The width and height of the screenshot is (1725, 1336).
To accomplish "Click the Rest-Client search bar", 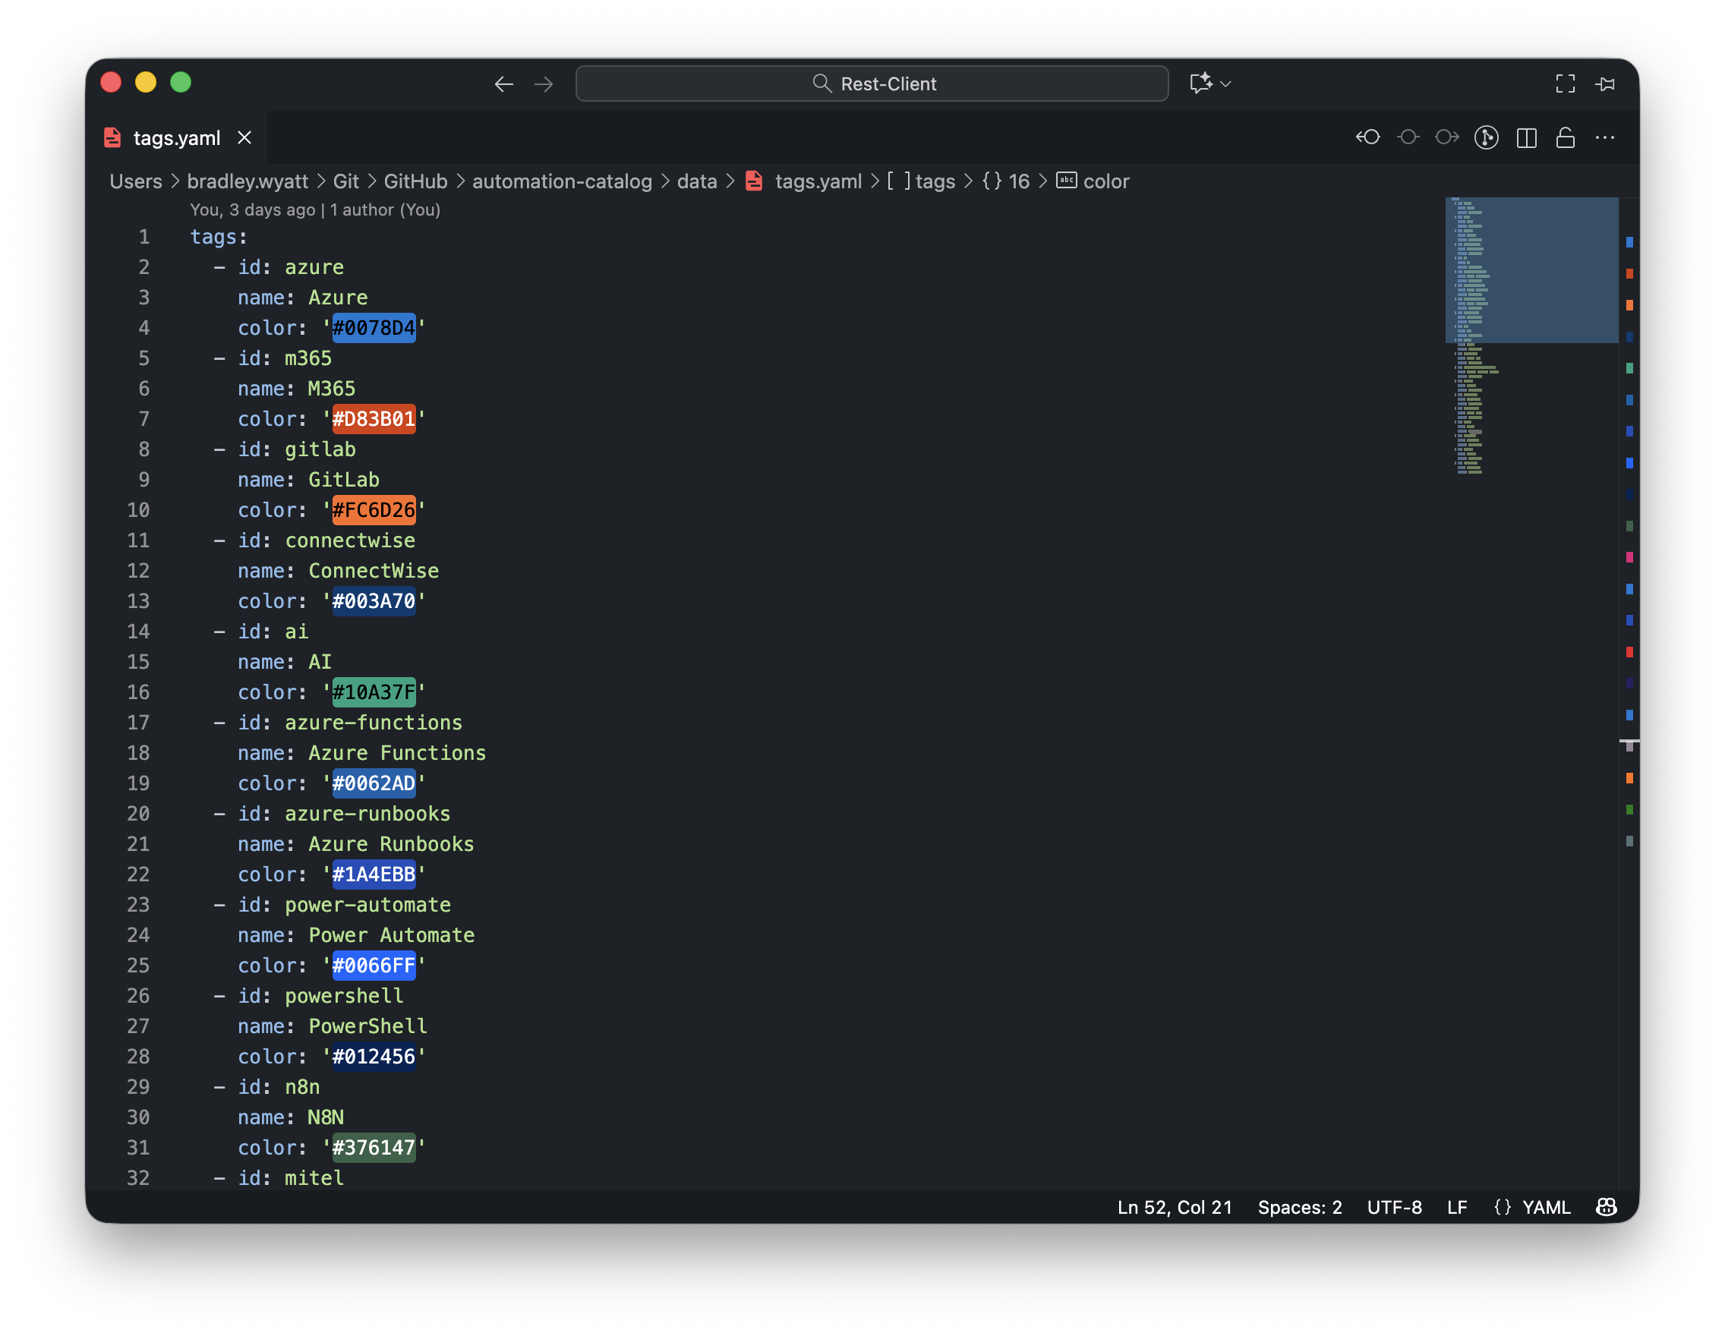I will (871, 83).
